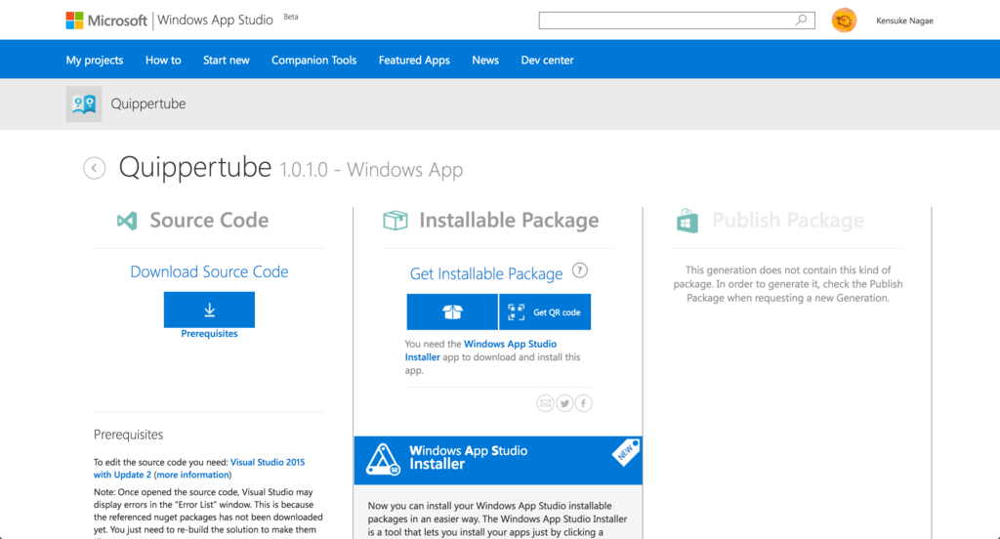Click the Installable Package box icon
The image size is (1000, 539).
[396, 221]
